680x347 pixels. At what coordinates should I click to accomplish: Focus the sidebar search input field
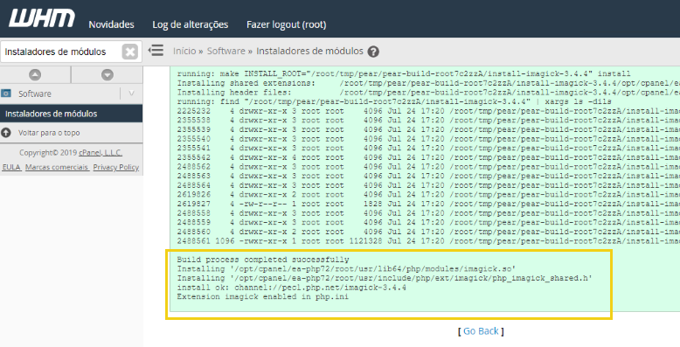[60, 52]
